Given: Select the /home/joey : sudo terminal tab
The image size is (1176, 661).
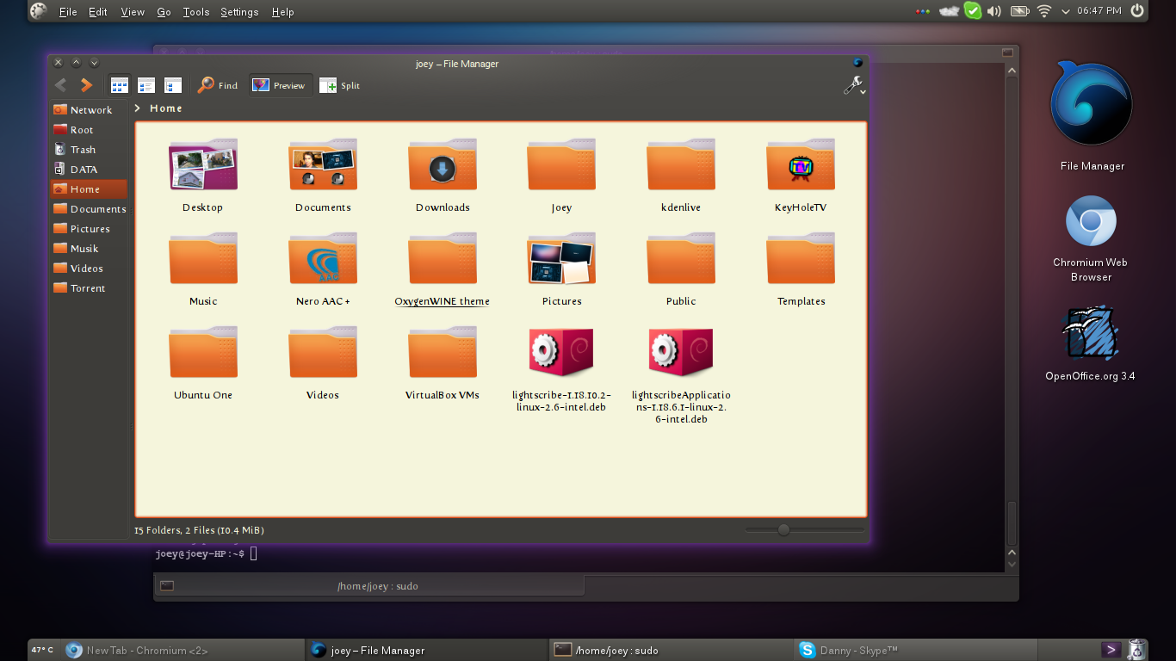Looking at the screenshot, I should point(369,586).
